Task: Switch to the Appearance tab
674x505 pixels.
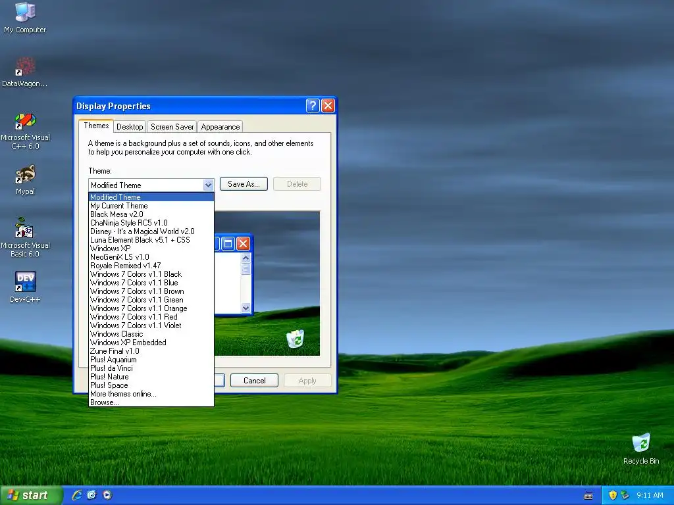Action: pyautogui.click(x=220, y=127)
